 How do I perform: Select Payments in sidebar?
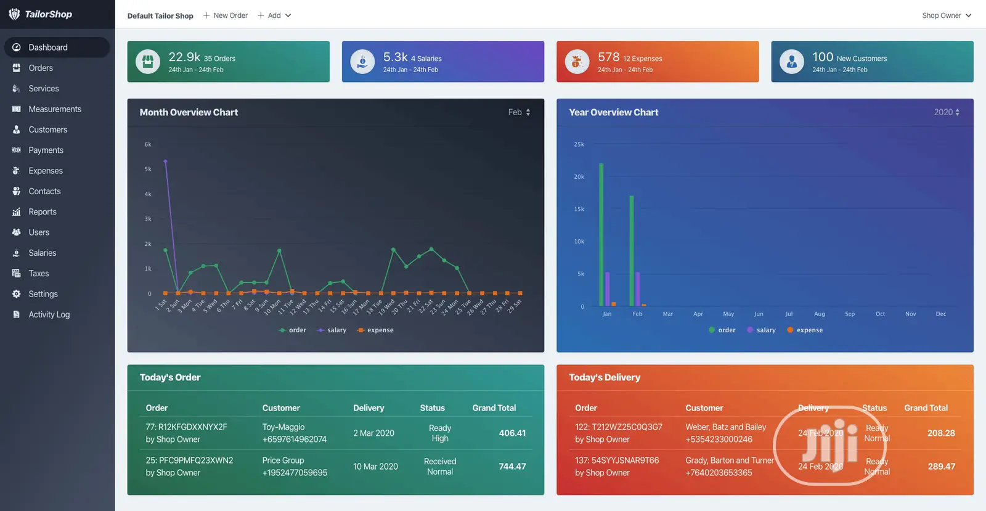46,150
